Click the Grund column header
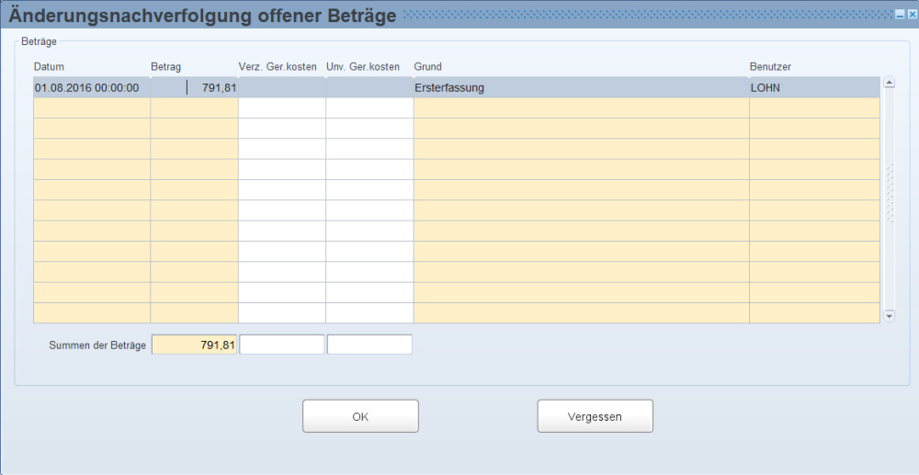 click(428, 67)
